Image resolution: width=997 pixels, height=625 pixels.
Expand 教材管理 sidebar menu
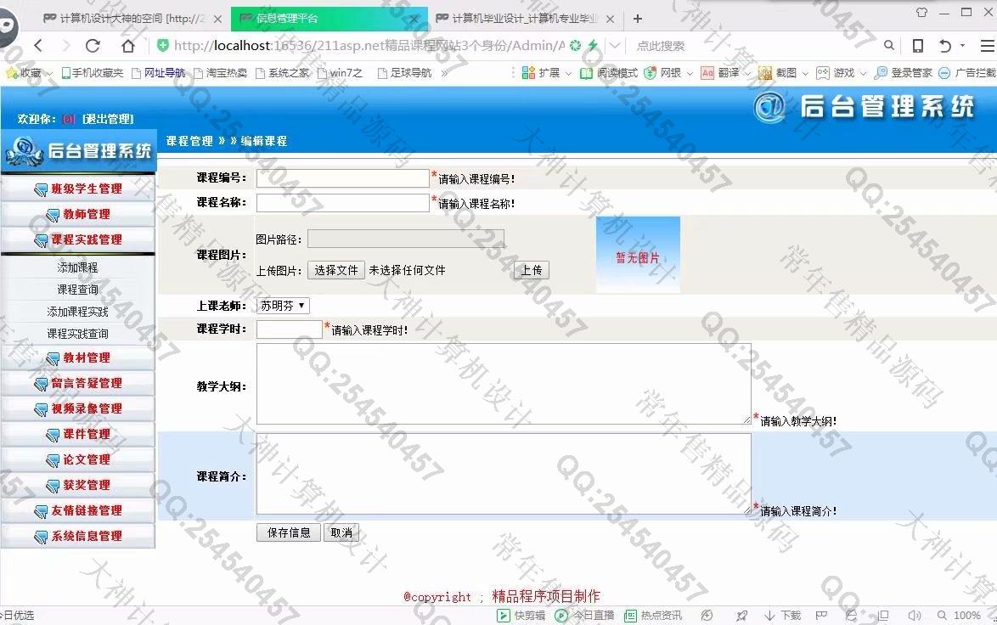(78, 358)
